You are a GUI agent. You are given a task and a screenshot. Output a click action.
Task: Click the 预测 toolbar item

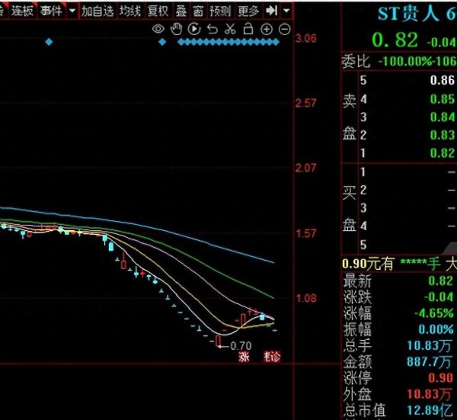220,11
